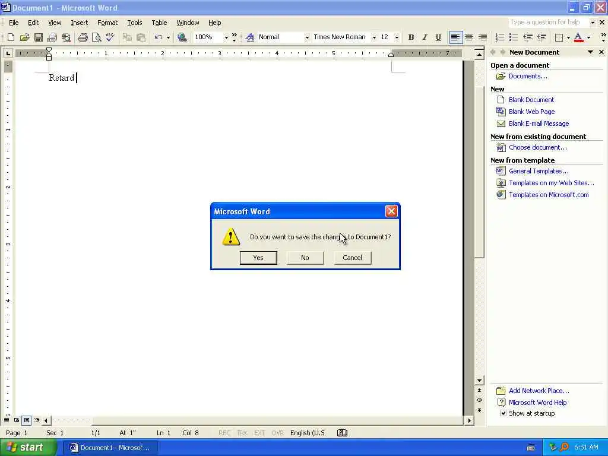Open Font Color dropdown arrow
The width and height of the screenshot is (608, 456).
click(588, 37)
